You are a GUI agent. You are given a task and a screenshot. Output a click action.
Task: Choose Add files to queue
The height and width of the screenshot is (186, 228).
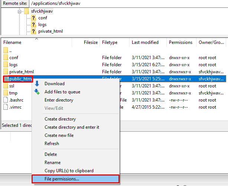(x=62, y=92)
